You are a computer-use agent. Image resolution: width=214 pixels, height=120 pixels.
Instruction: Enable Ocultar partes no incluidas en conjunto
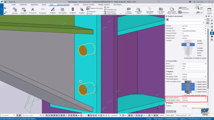pos(182,58)
